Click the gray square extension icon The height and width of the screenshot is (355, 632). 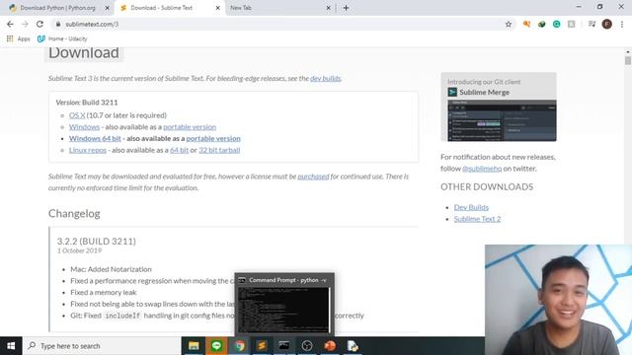[x=572, y=24]
